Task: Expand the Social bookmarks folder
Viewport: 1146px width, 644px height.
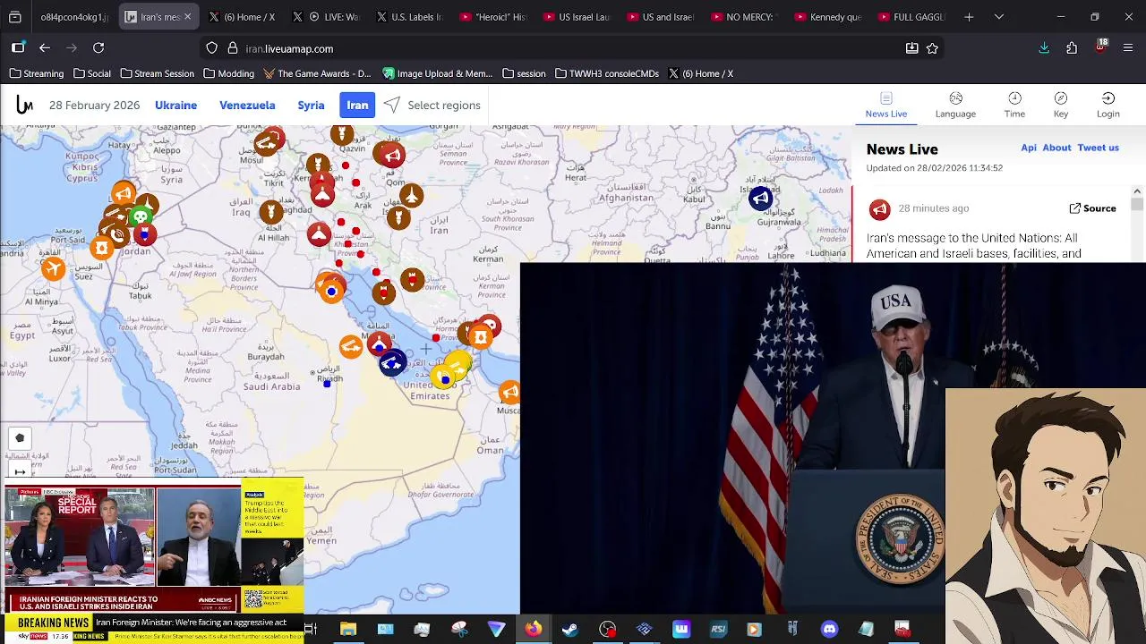Action: click(92, 73)
